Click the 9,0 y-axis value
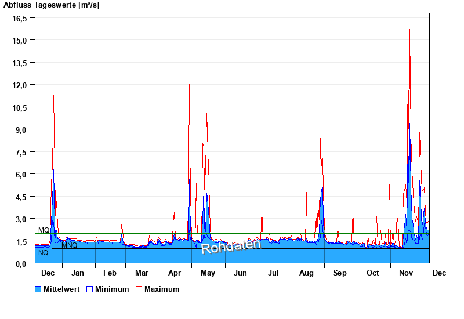The height and width of the screenshot is (319, 464). [x=22, y=129]
